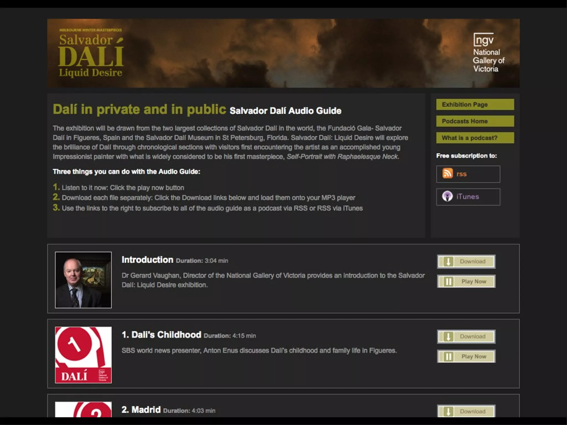The width and height of the screenshot is (567, 425).
Task: Open the Exhibition Page link
Action: click(475, 105)
